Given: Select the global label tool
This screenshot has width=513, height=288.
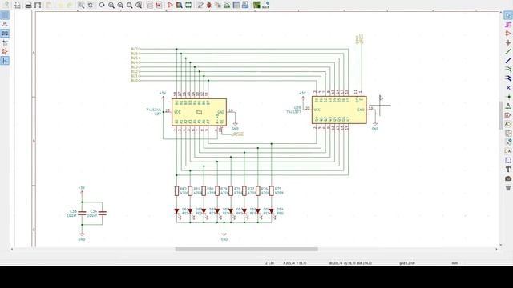Looking at the screenshot, I should coord(507,115).
